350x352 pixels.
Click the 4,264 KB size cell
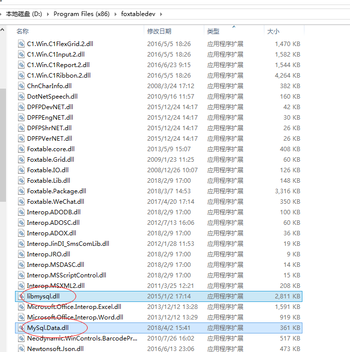tap(287, 76)
